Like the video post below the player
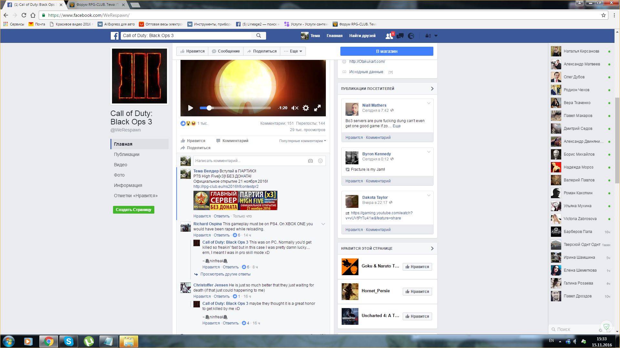The width and height of the screenshot is (620, 348). [193, 141]
